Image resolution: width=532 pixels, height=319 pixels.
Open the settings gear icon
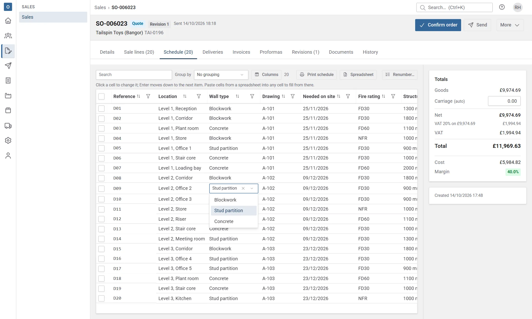[8, 140]
